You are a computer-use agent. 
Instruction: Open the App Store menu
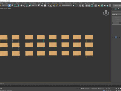pos(87,3)
